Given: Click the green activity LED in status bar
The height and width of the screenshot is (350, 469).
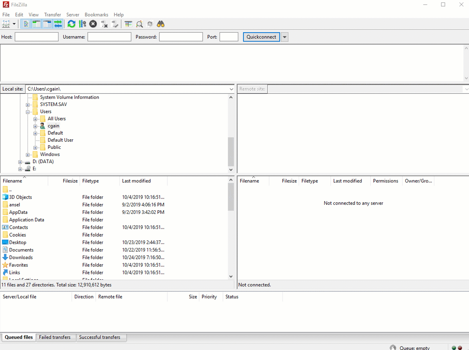Looking at the screenshot, I should (x=454, y=348).
